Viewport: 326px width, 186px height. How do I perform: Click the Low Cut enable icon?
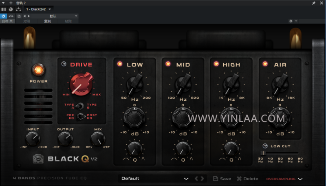pyautogui.click(x=265, y=146)
